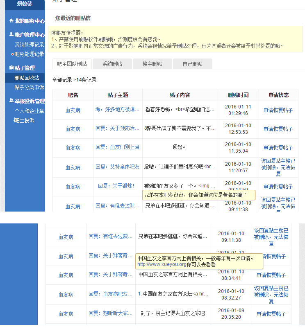Click the 删贴时间 column header
Viewport: 305px width, 329px height.
(238, 95)
